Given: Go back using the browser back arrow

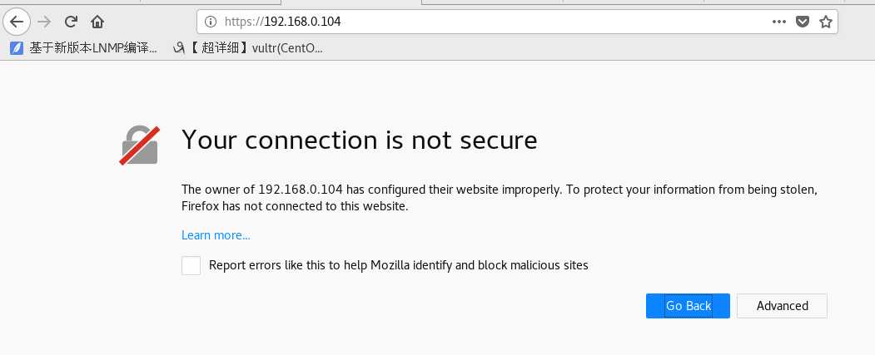Looking at the screenshot, I should (17, 22).
